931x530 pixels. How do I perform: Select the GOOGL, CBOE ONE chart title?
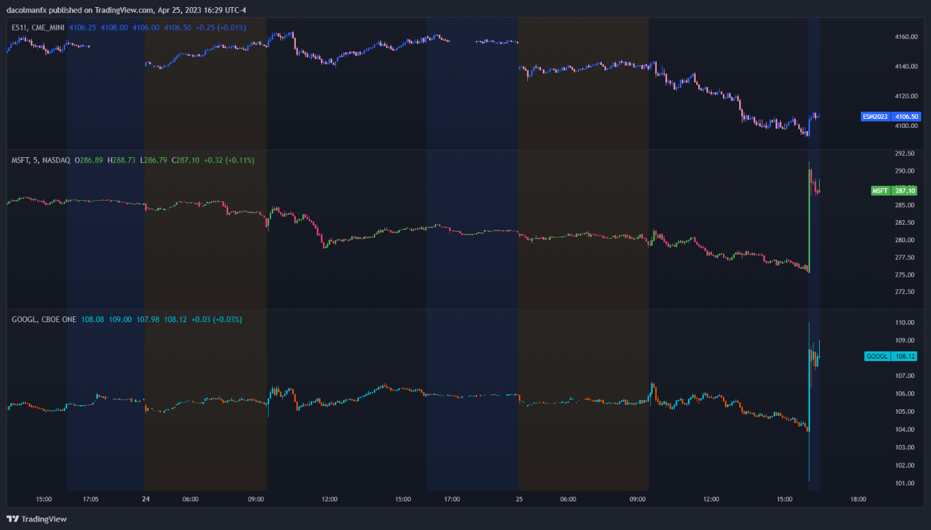[43, 319]
